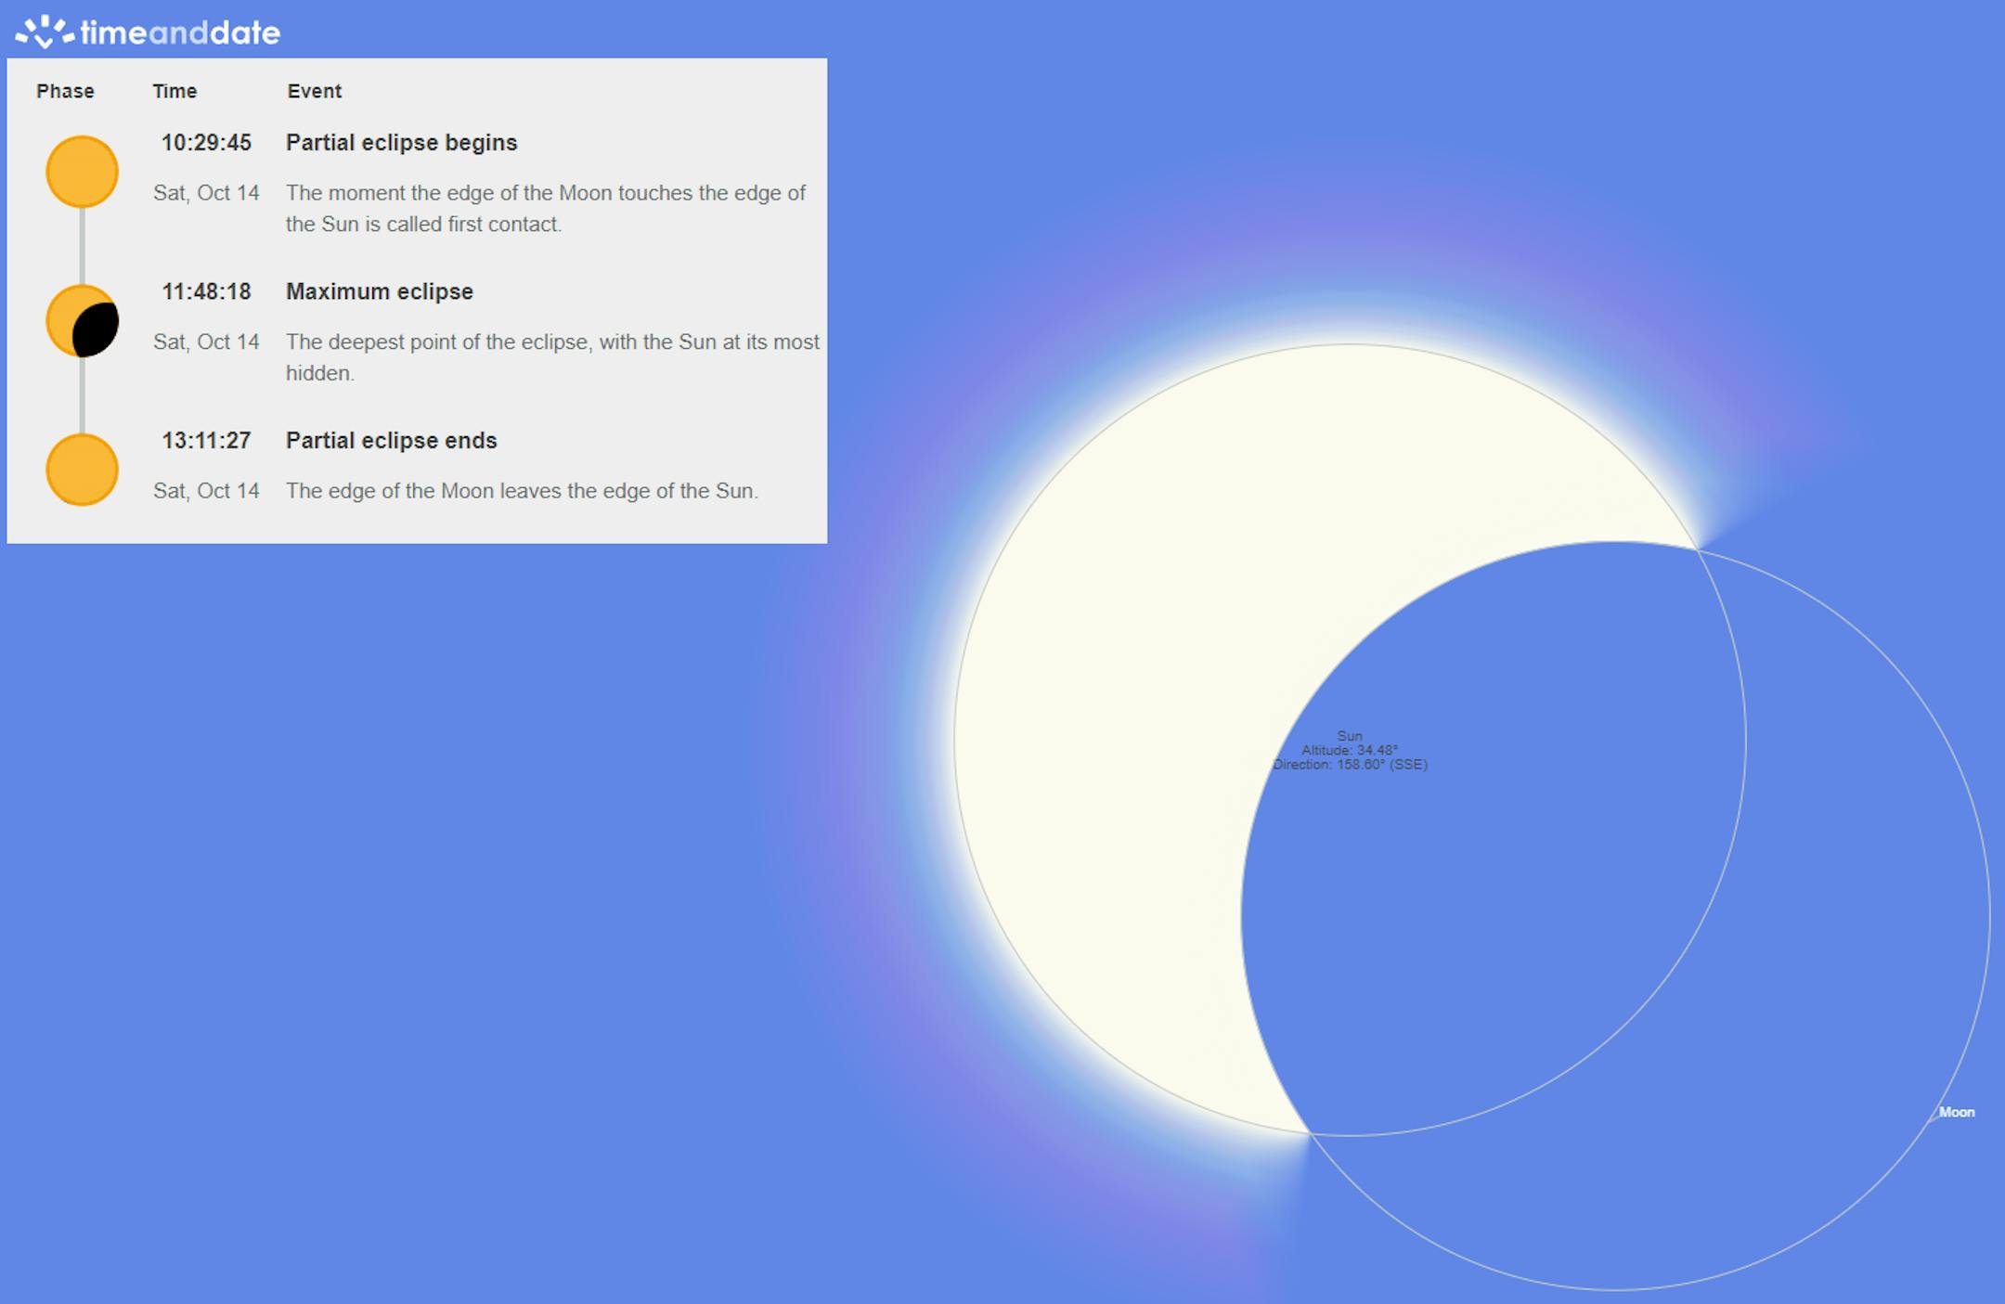Viewport: 2005px width, 1304px height.
Task: Click the timeanddate logo
Action: (x=149, y=32)
